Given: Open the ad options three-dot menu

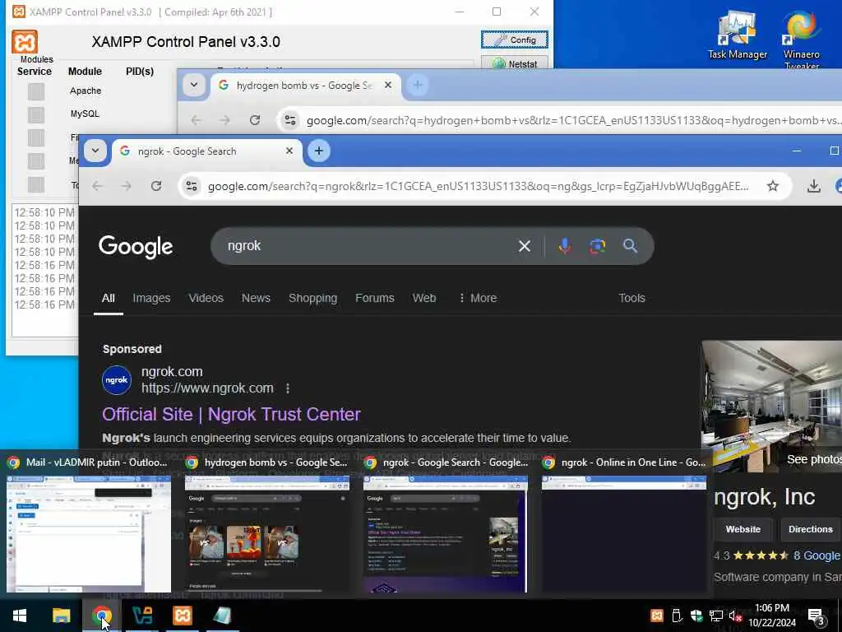Looking at the screenshot, I should coord(288,388).
